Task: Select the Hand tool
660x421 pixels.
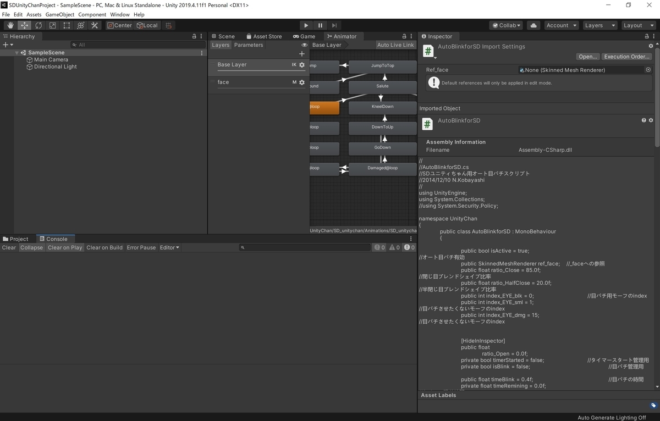Action: [x=10, y=25]
